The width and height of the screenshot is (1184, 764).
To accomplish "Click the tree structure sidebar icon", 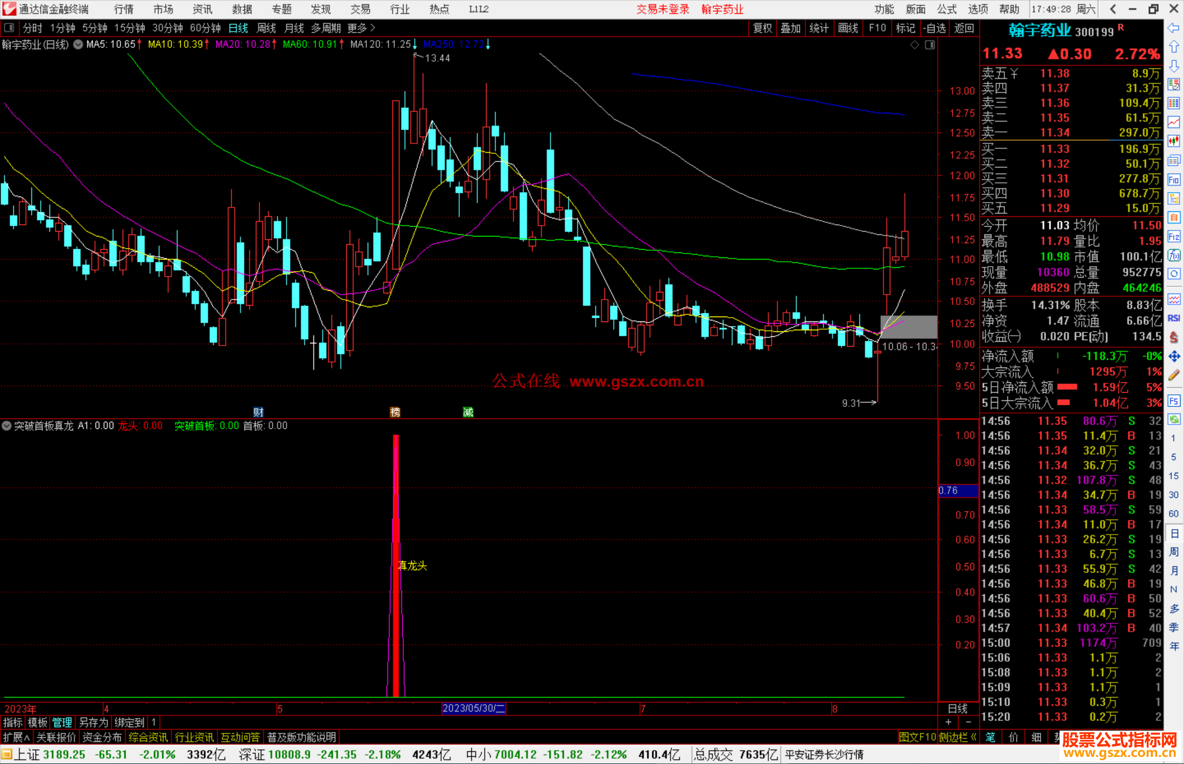I will 1174,198.
